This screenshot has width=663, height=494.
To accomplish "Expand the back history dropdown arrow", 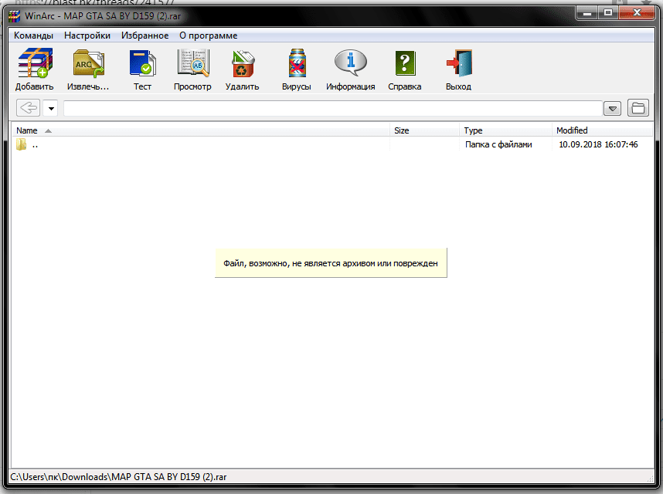I will [x=51, y=109].
